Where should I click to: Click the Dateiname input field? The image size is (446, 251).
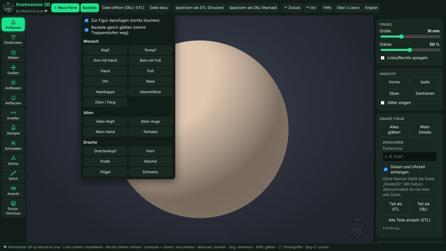(409, 157)
